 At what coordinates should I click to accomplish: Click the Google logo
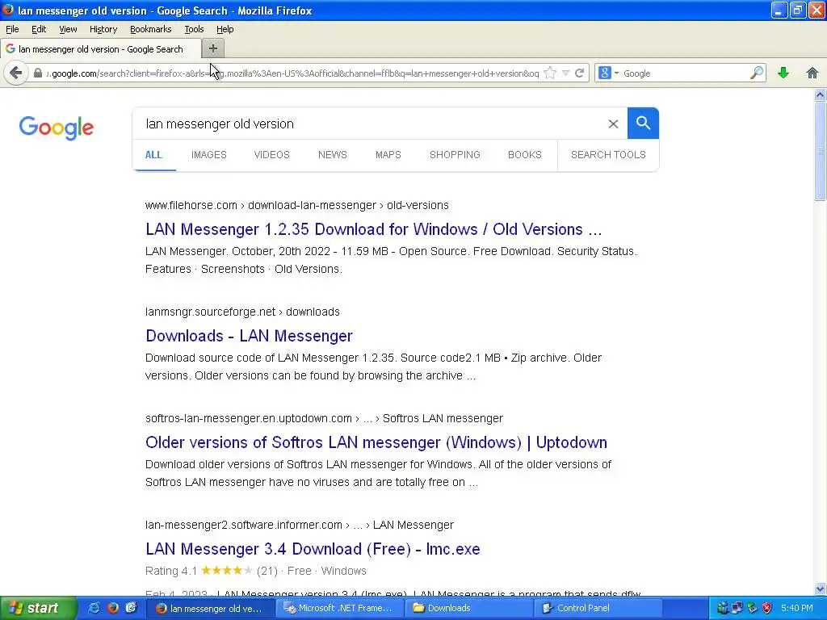(x=57, y=128)
